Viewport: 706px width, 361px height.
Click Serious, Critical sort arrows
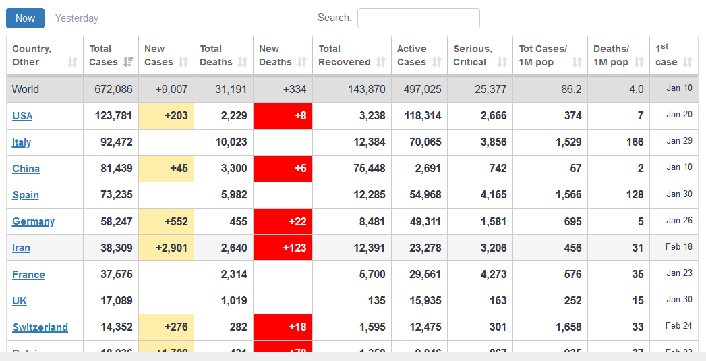502,62
